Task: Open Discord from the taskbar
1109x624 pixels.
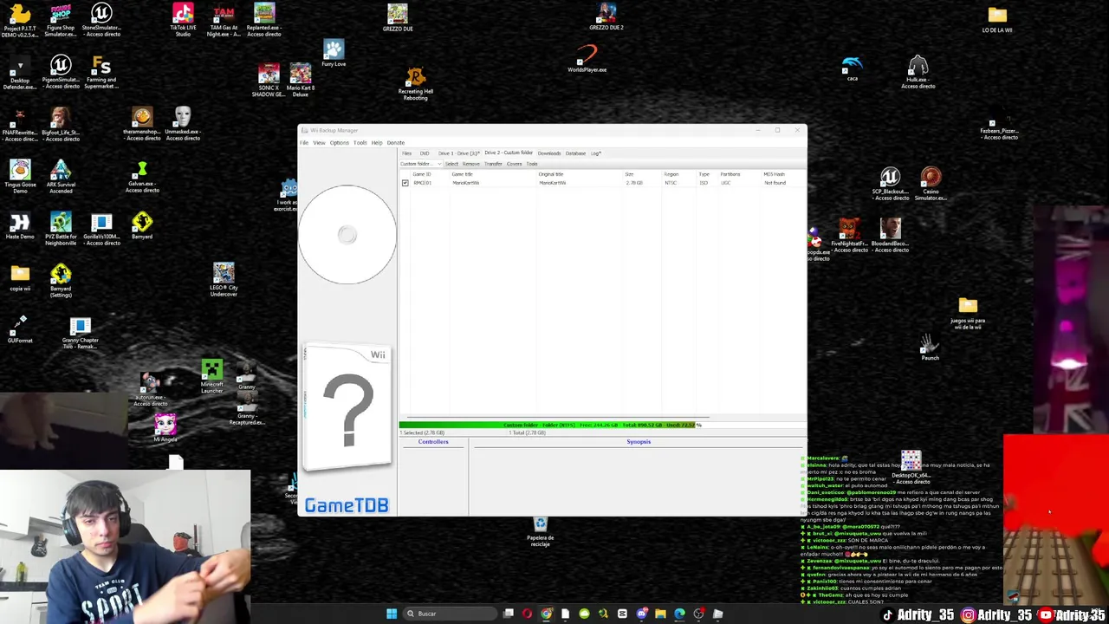Action: click(641, 614)
